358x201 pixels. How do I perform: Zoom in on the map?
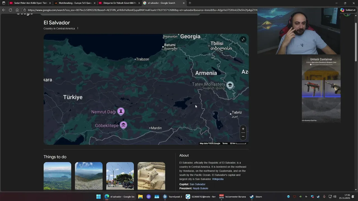[x=243, y=129]
